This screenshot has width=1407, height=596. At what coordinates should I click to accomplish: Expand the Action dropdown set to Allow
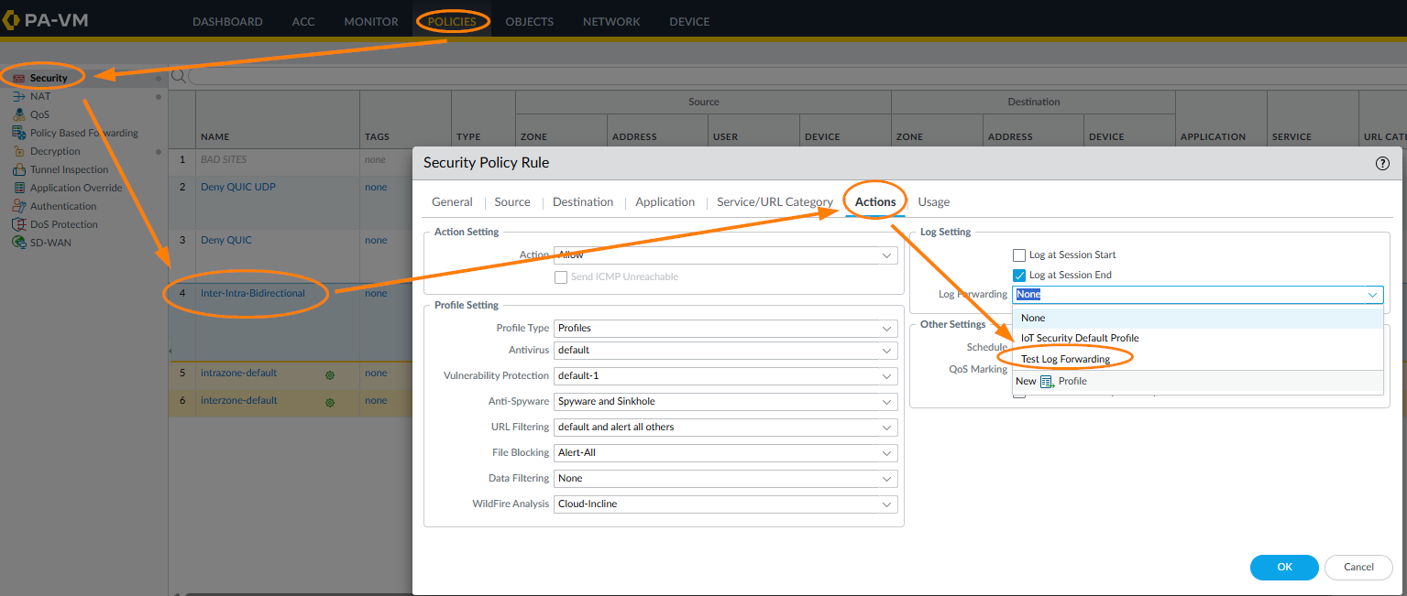pyautogui.click(x=886, y=255)
